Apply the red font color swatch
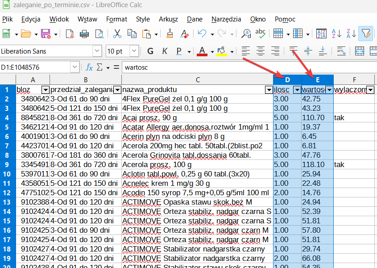This screenshot has height=268, width=377. 202,51
